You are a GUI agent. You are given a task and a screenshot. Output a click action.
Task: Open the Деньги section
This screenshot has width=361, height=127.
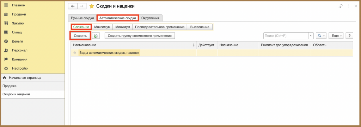[18, 42]
